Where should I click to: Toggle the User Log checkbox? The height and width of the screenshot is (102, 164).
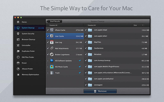click(48, 42)
